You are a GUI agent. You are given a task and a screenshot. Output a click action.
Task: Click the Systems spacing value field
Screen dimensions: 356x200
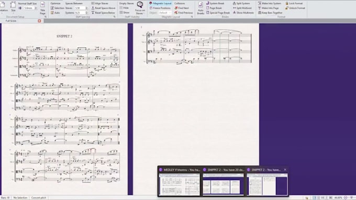(80, 13)
